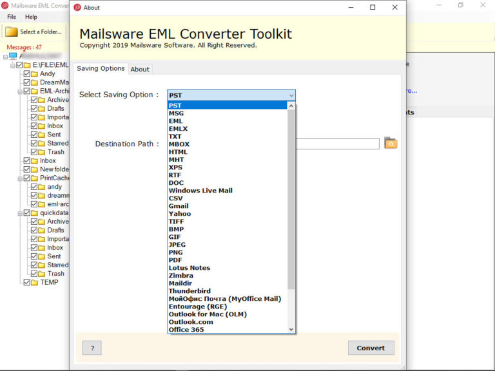Select Yahoo in the saving list
This screenshot has height=371, width=495.
[228, 214]
